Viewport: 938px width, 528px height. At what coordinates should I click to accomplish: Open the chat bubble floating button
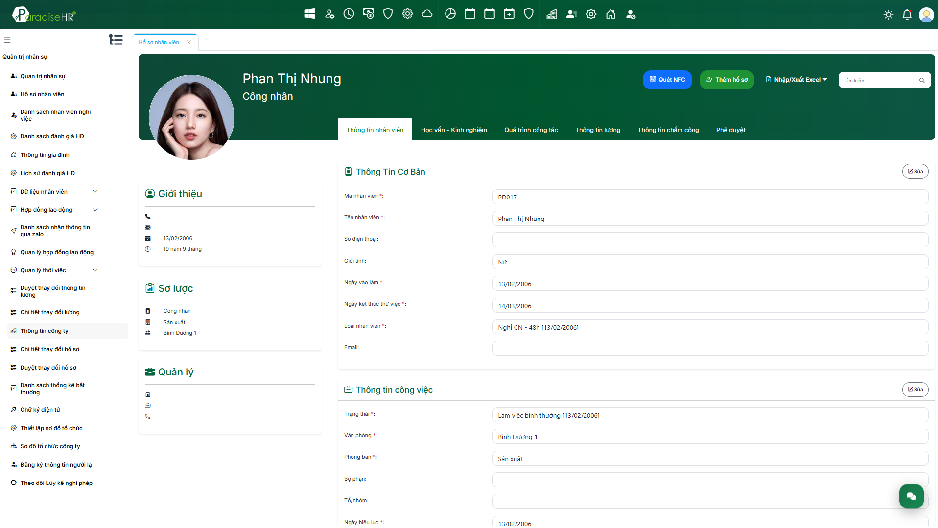[911, 496]
